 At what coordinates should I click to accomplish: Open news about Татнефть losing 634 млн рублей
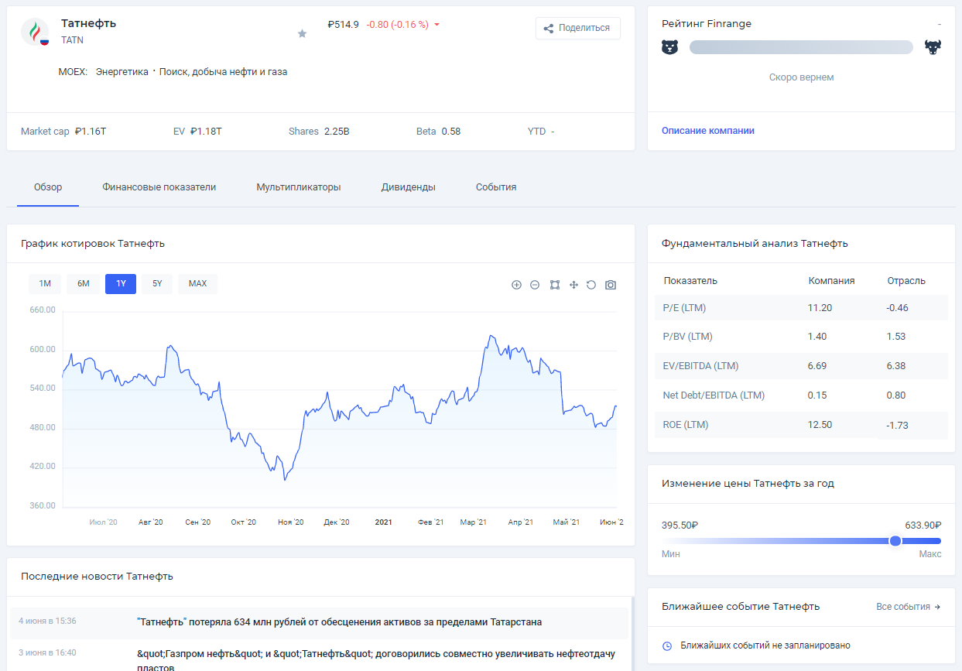point(339,621)
